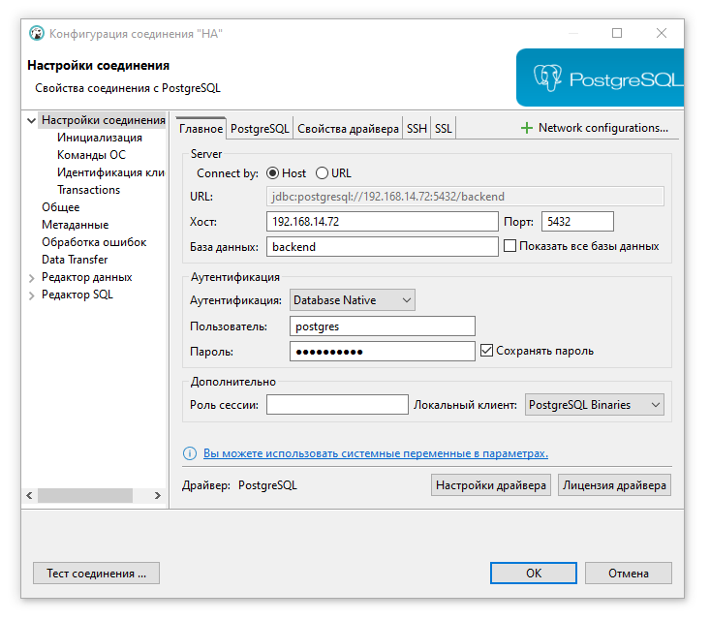The width and height of the screenshot is (710, 621).
Task: Click the green plus Network configurations icon
Action: pyautogui.click(x=527, y=128)
